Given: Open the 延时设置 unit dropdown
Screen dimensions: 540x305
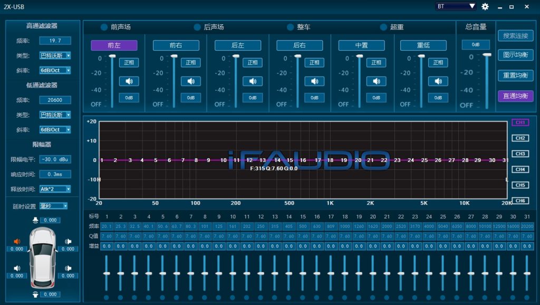Looking at the screenshot, I should click(53, 206).
